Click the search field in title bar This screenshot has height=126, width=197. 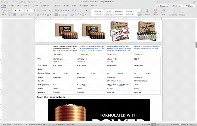tap(173, 2)
